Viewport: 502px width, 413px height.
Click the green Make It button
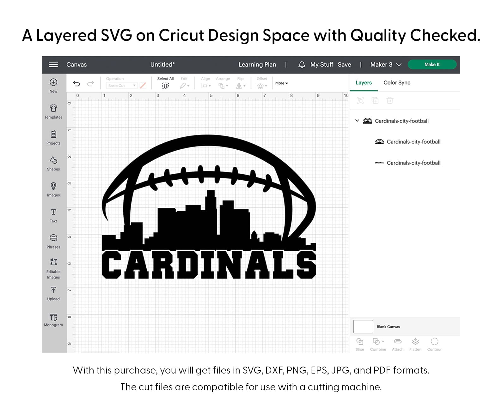click(432, 64)
